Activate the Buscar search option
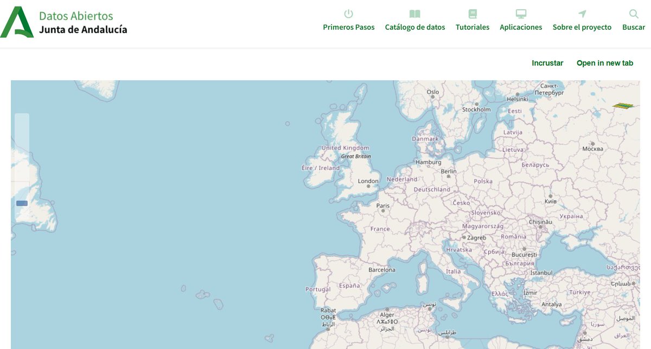Image resolution: width=651 pixels, height=349 pixels. click(633, 27)
